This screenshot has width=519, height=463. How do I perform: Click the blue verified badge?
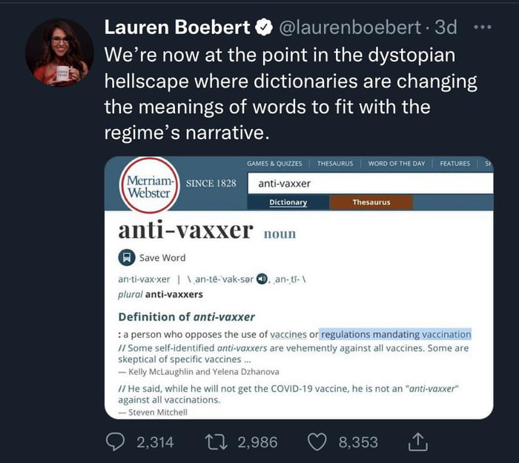point(264,27)
